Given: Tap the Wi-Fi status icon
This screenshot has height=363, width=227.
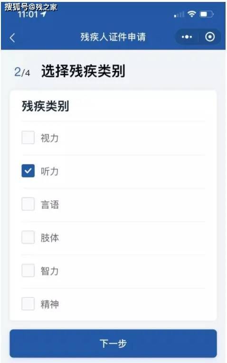Looking at the screenshot, I should [192, 14].
